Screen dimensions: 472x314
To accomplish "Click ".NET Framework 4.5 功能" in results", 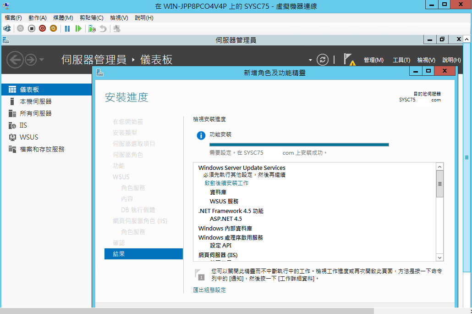I will point(231,211).
